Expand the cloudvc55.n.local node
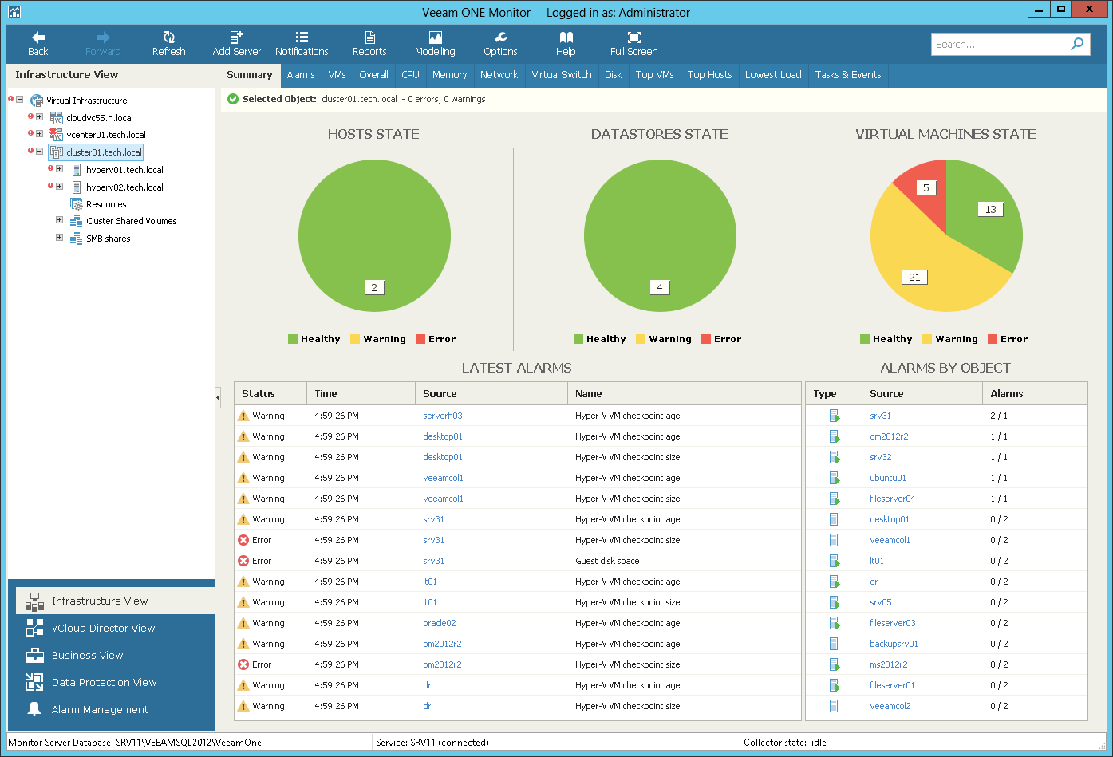This screenshot has width=1113, height=757. tap(39, 117)
